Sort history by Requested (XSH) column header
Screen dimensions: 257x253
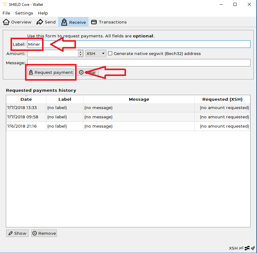click(x=222, y=99)
